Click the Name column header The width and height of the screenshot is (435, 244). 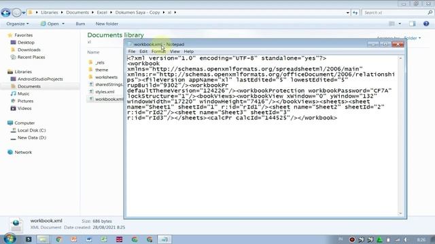(x=93, y=52)
